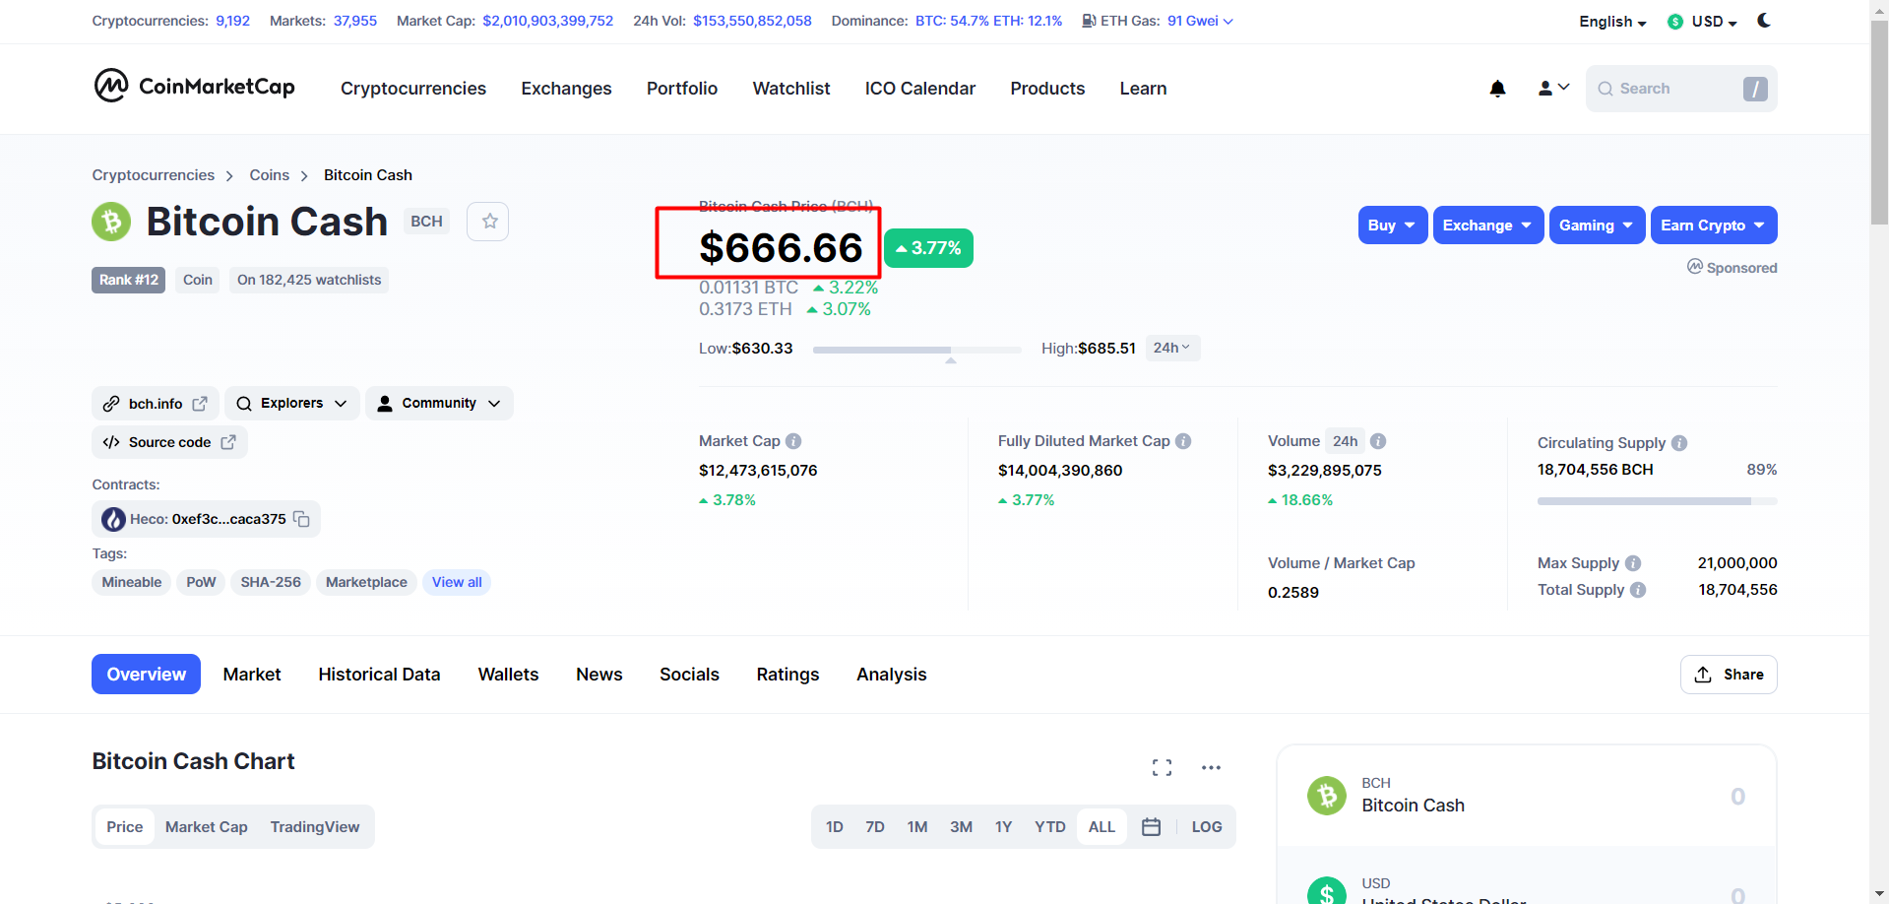
Task: Open the English language dropdown
Action: tap(1612, 22)
